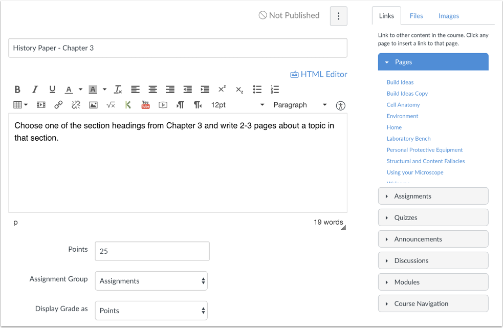Decrease paragraph indent
The height and width of the screenshot is (328, 503).
click(x=187, y=90)
